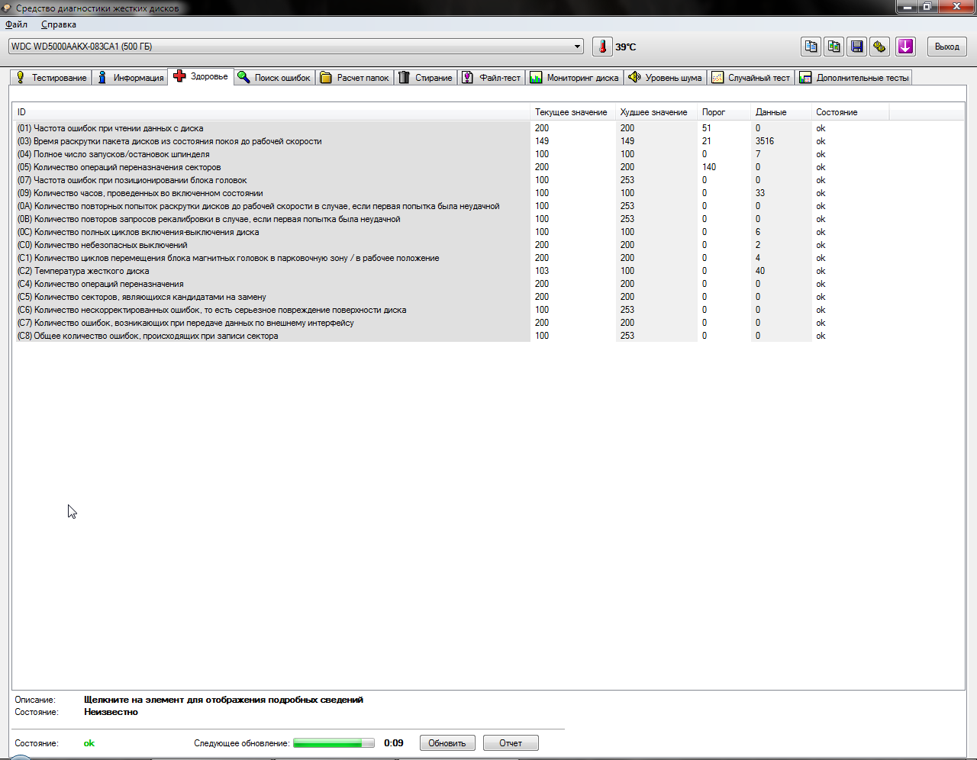This screenshot has height=760, width=977.
Task: Click the icon on the Файл-тест tab
Action: point(468,78)
